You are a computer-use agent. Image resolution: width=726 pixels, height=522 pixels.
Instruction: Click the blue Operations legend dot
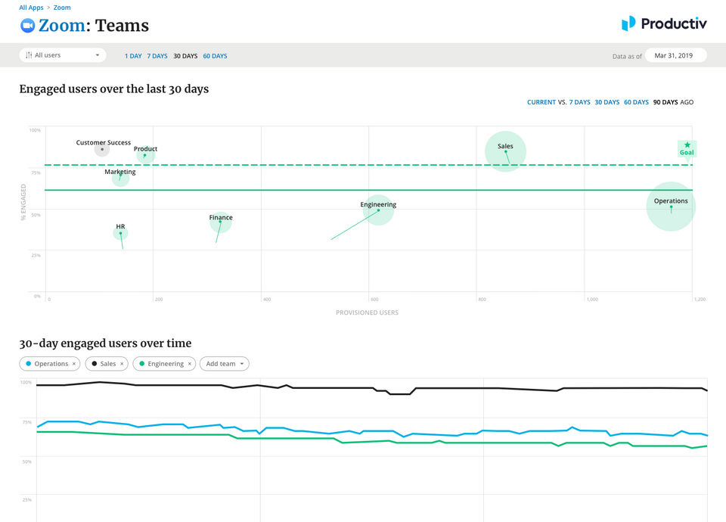(x=29, y=364)
